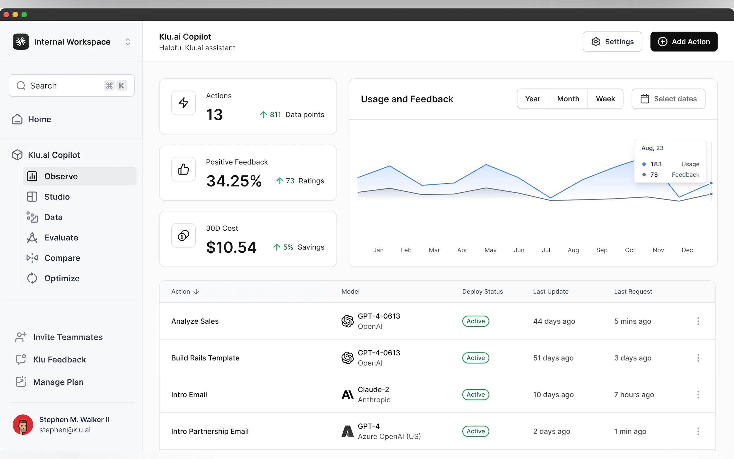Open the Studio section
734x459 pixels.
(57, 197)
